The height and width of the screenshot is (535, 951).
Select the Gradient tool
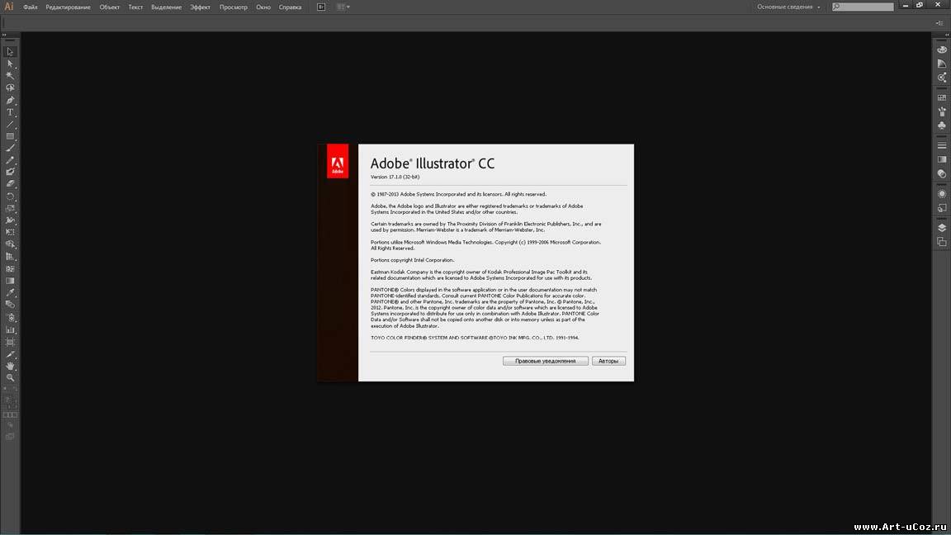tap(10, 281)
